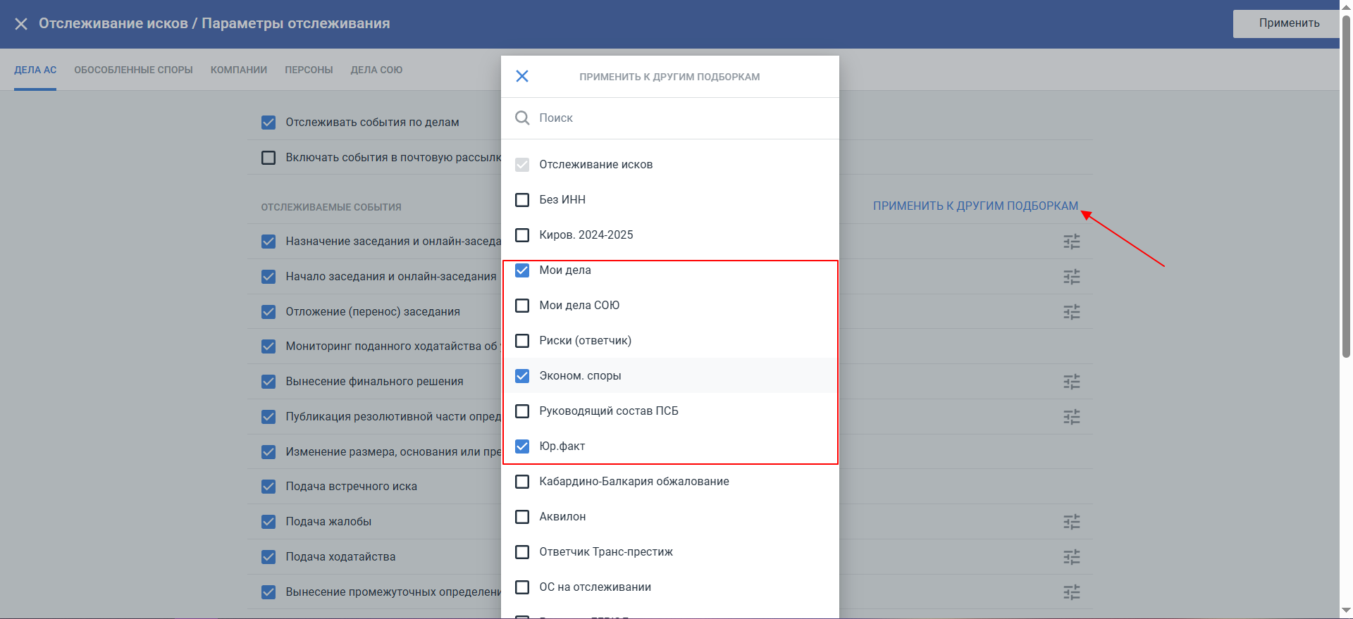Screen dimensions: 1353x619
Task: Enable the 'Без ИНН' checkbox
Action: tap(522, 200)
